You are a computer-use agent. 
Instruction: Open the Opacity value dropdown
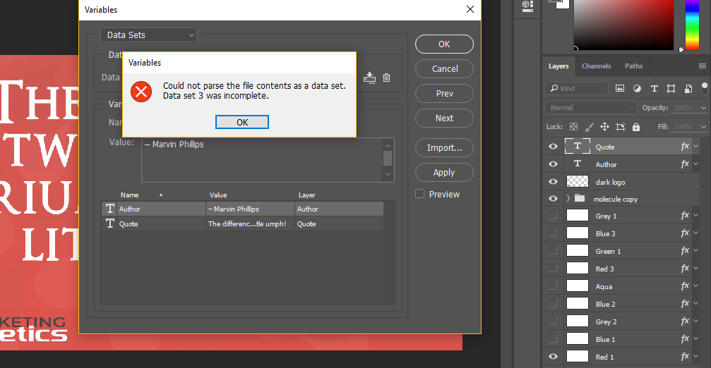[x=703, y=108]
